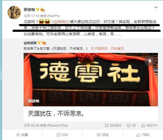Click the article title 天涯犹在，不诉薄凉 below the image
The width and height of the screenshot is (163, 140).
tap(56, 114)
